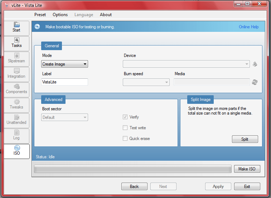Toggle the Verify checkbox
The width and height of the screenshot is (271, 198).
point(125,117)
